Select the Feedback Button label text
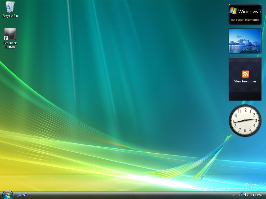The width and height of the screenshot is (266, 199). (x=10, y=45)
